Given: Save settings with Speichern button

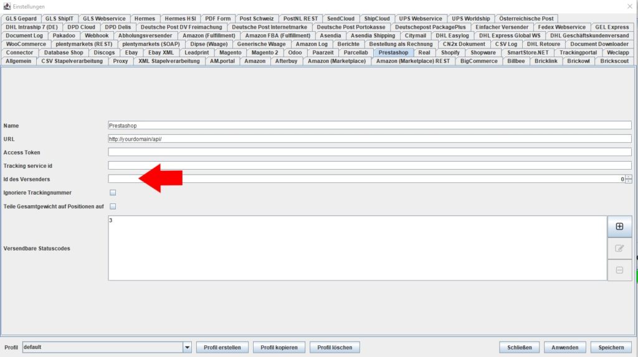Looking at the screenshot, I should 611,347.
